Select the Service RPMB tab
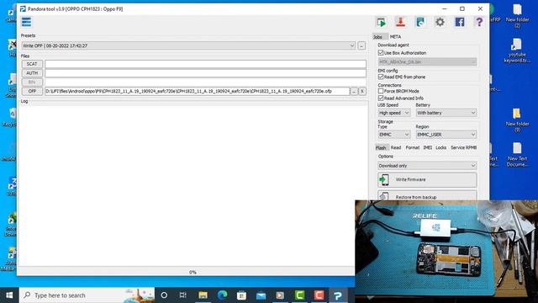The height and width of the screenshot is (303, 538). tap(463, 148)
